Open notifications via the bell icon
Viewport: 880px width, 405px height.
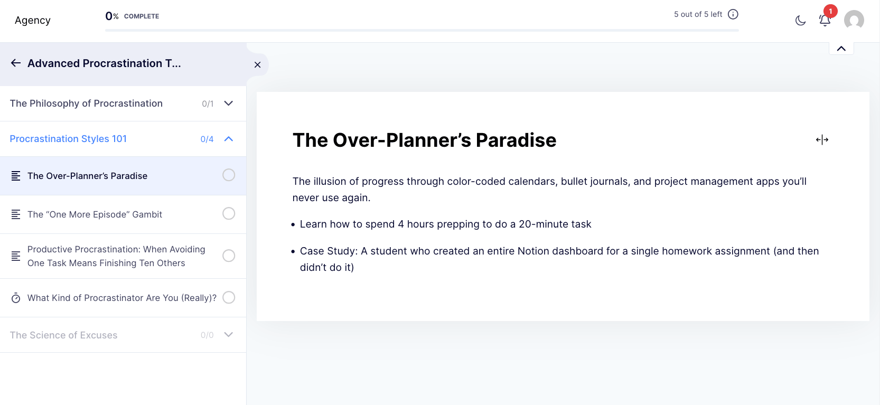tap(825, 21)
